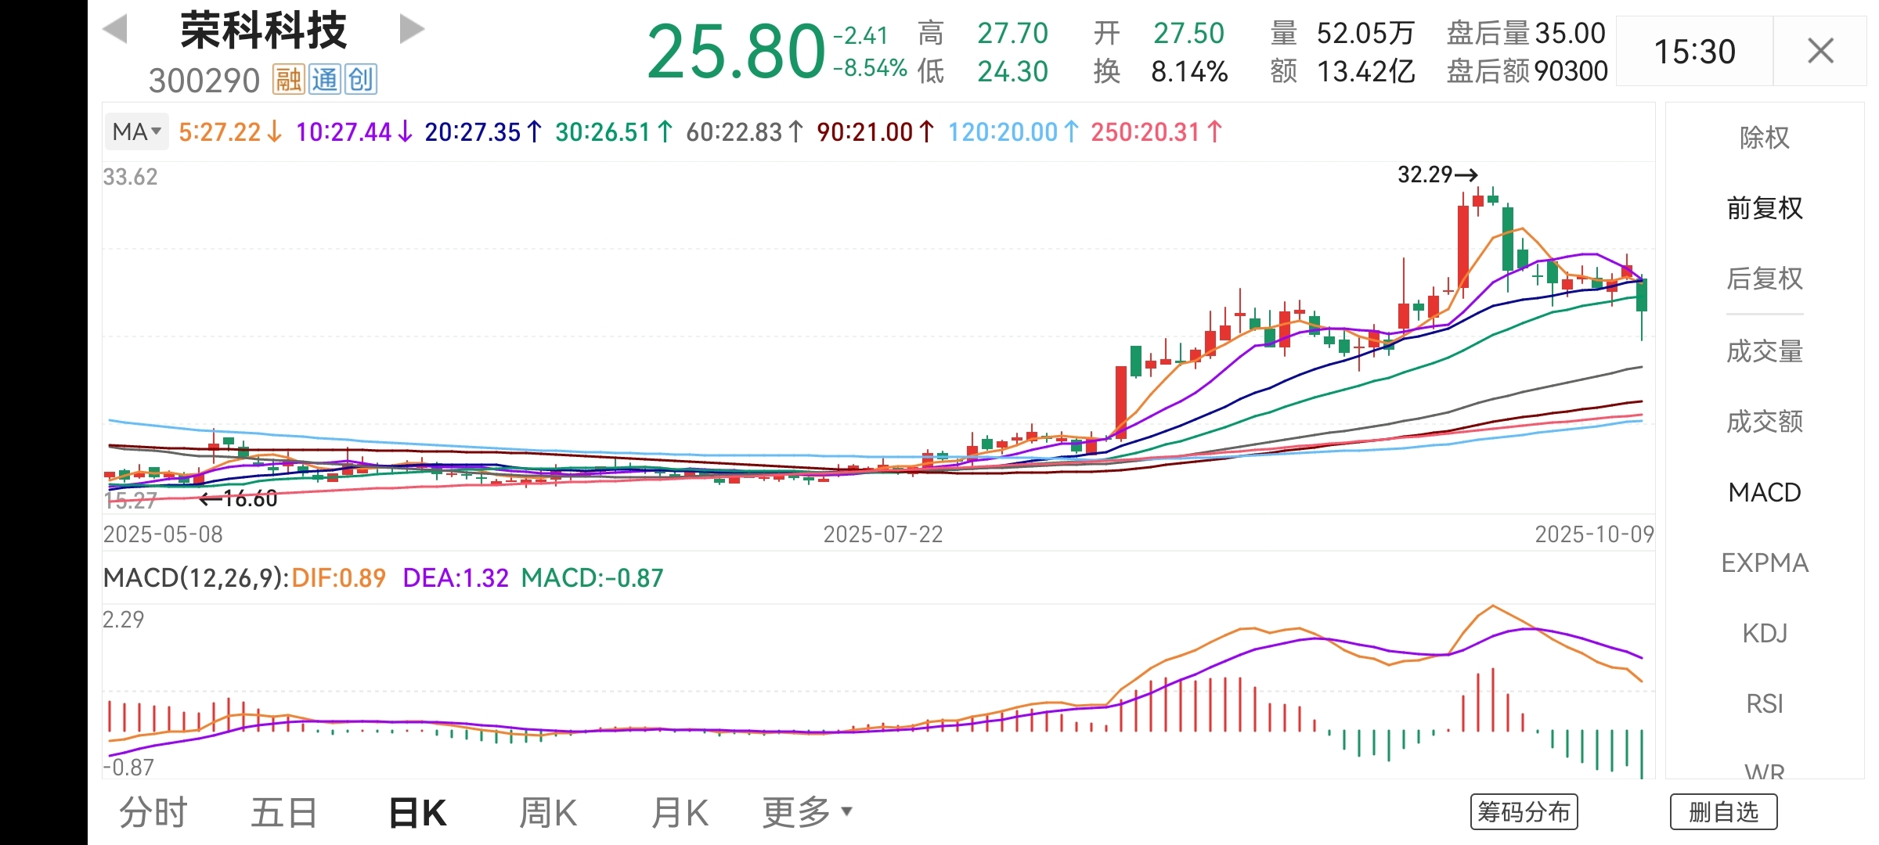Switch to 分时 intraday tab
The height and width of the screenshot is (845, 1879).
click(153, 812)
